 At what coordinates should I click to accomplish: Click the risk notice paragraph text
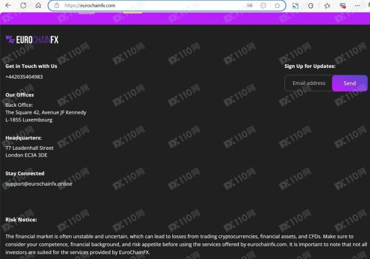(186, 244)
